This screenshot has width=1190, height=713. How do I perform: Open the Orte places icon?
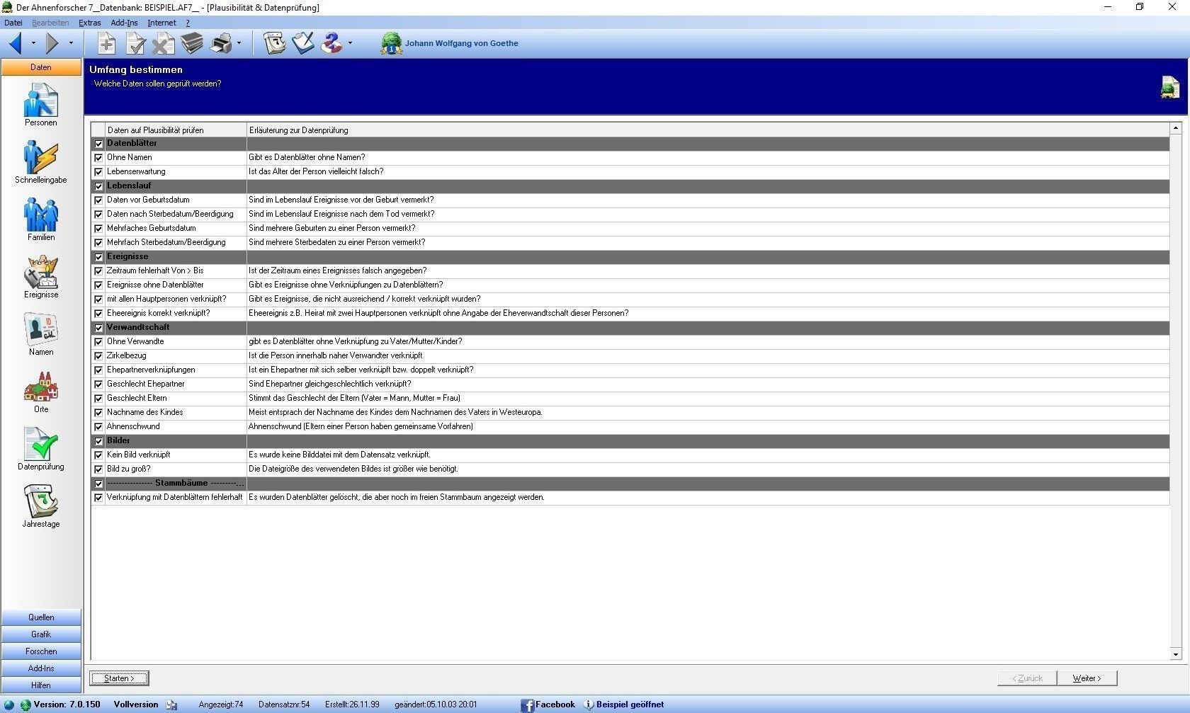click(x=40, y=387)
